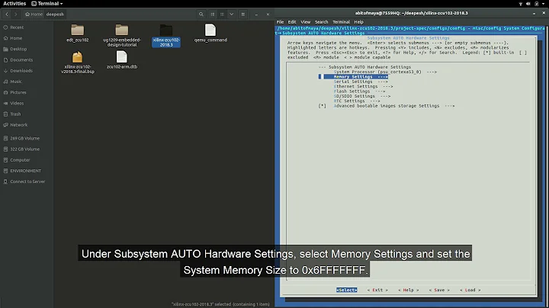Open the terminal Help menu
Viewport: 549px width, 308px height.
click(359, 21)
